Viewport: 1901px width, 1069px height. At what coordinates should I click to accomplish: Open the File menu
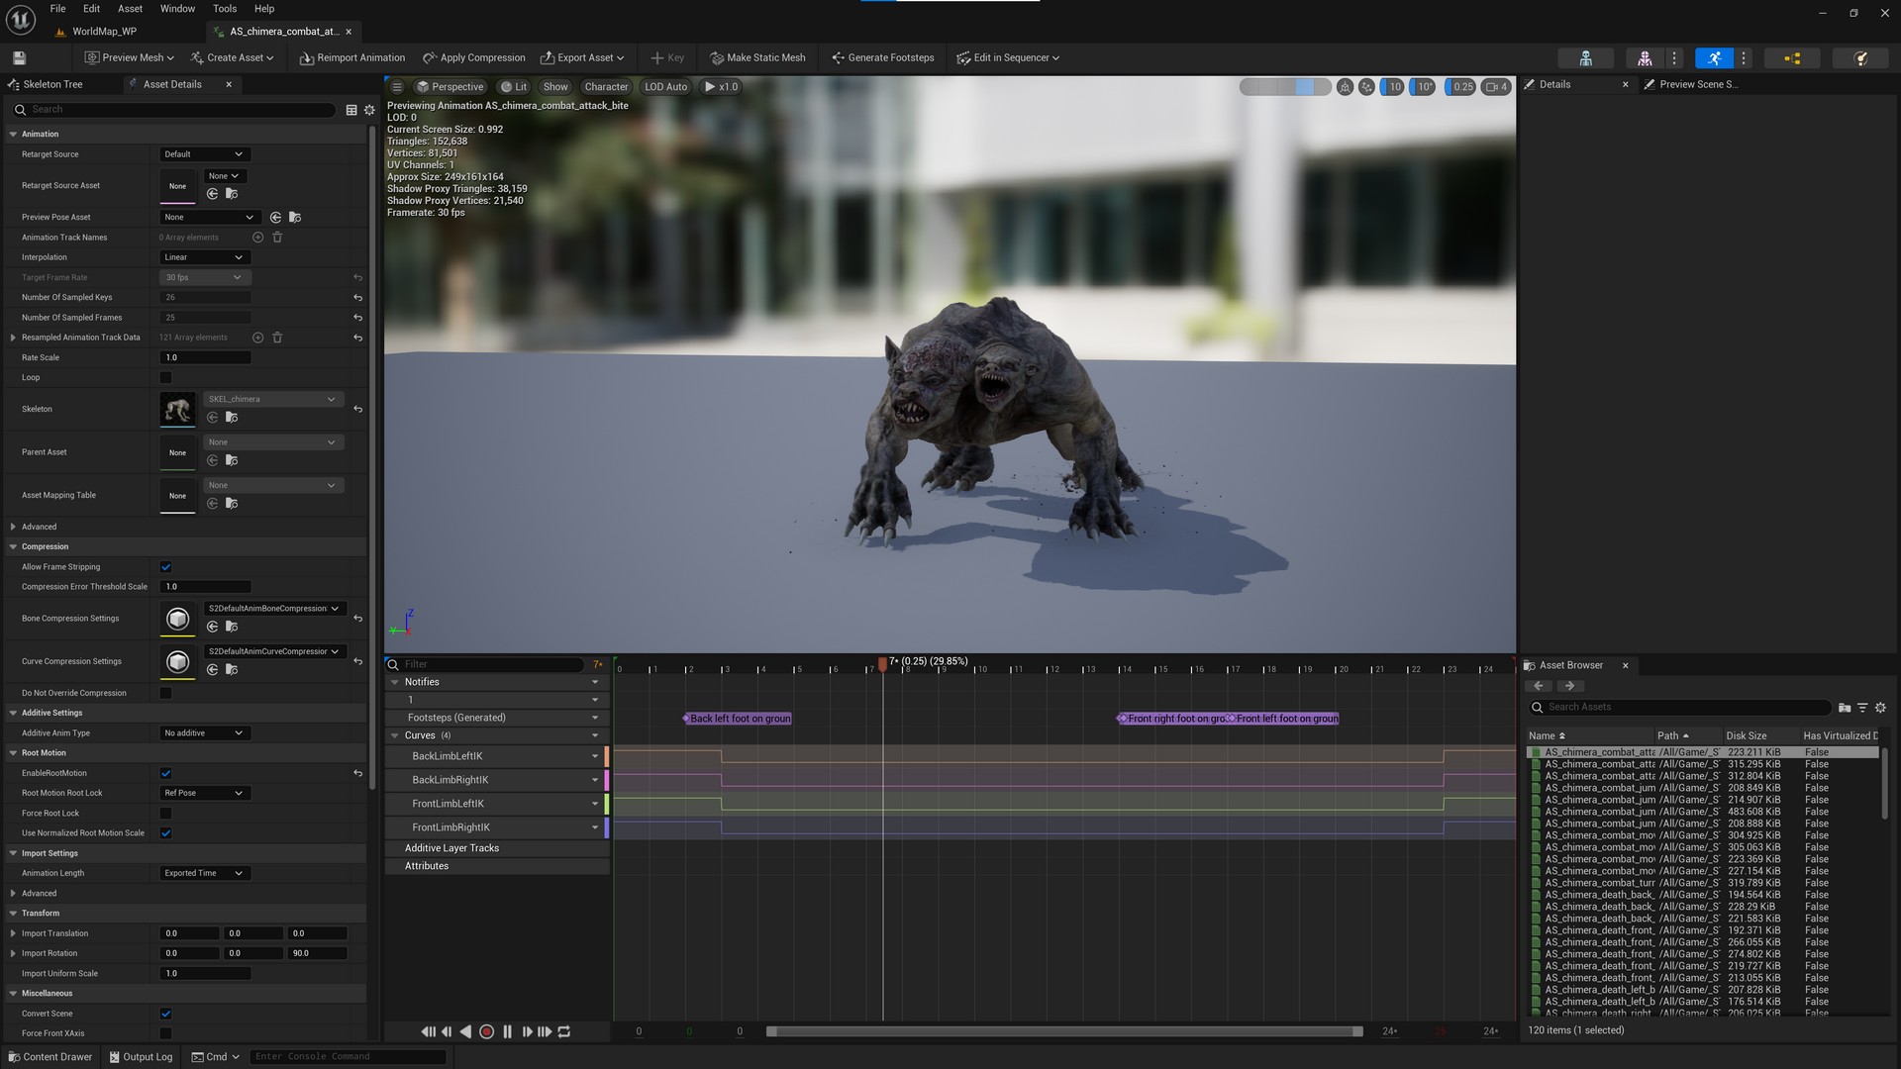pyautogui.click(x=58, y=9)
